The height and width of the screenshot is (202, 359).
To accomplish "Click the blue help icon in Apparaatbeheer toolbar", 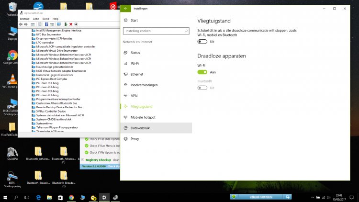I will coord(46,24).
